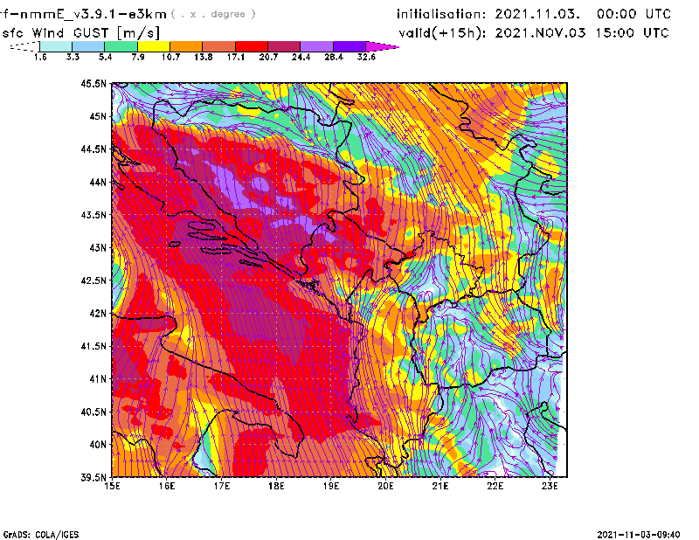This screenshot has height=540, width=699.
Task: Click the legend value "1.6"
Action: click(x=40, y=57)
